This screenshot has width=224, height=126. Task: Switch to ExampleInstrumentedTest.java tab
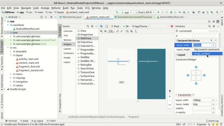[134, 17]
